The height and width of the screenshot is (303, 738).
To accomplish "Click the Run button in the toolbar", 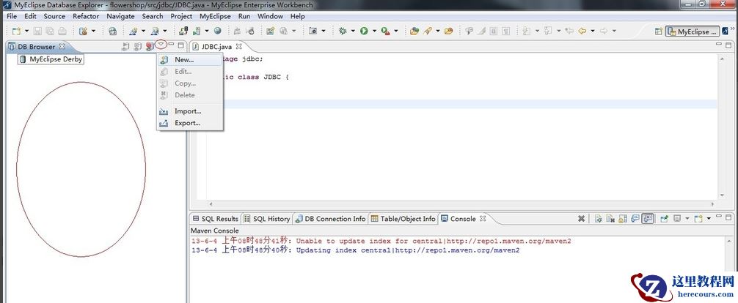I will (363, 31).
